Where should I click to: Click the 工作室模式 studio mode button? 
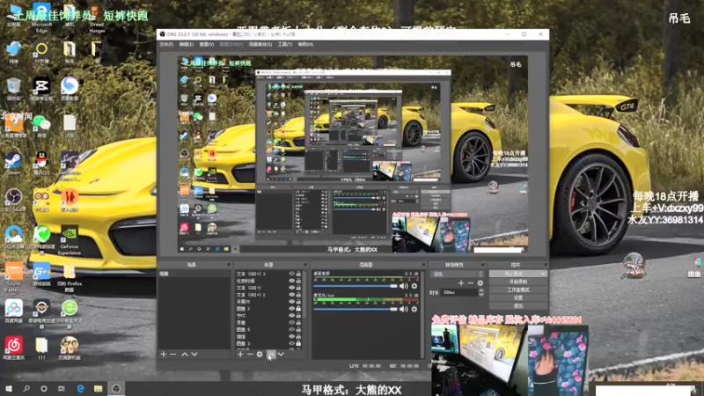(518, 290)
